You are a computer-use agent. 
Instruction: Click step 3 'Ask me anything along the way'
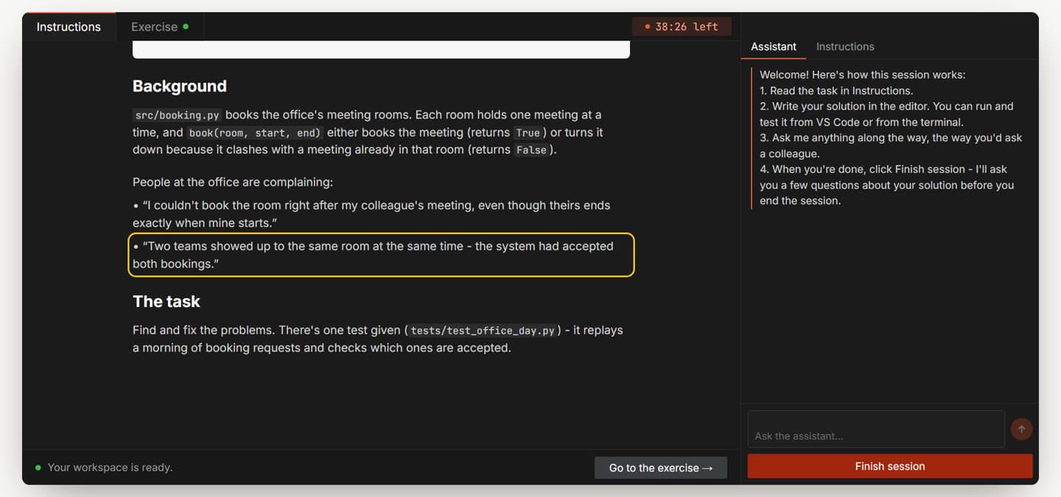coord(891,146)
